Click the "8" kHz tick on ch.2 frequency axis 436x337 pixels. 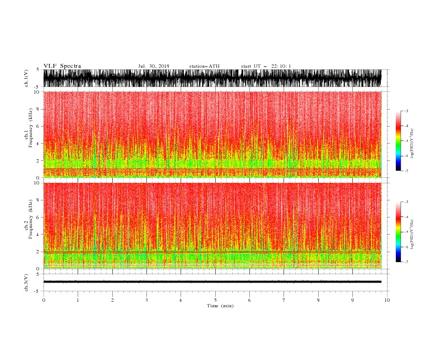(38, 200)
